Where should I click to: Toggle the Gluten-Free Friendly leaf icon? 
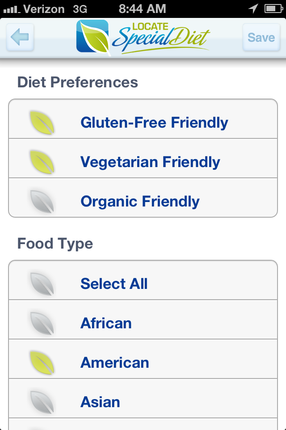[42, 123]
